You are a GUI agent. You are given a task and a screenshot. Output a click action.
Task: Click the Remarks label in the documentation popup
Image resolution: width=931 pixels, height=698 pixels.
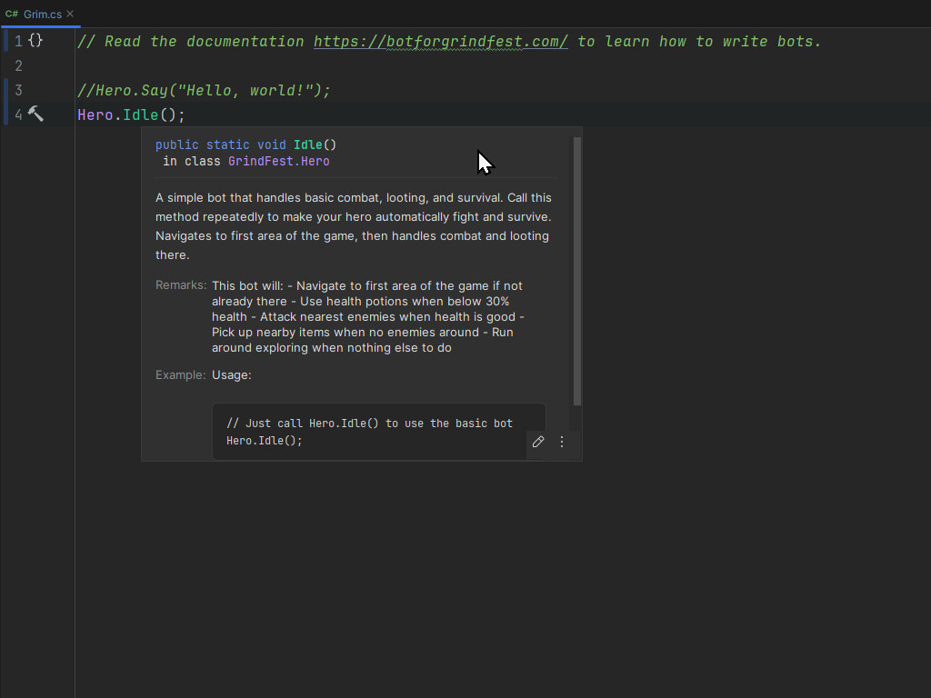(x=180, y=284)
